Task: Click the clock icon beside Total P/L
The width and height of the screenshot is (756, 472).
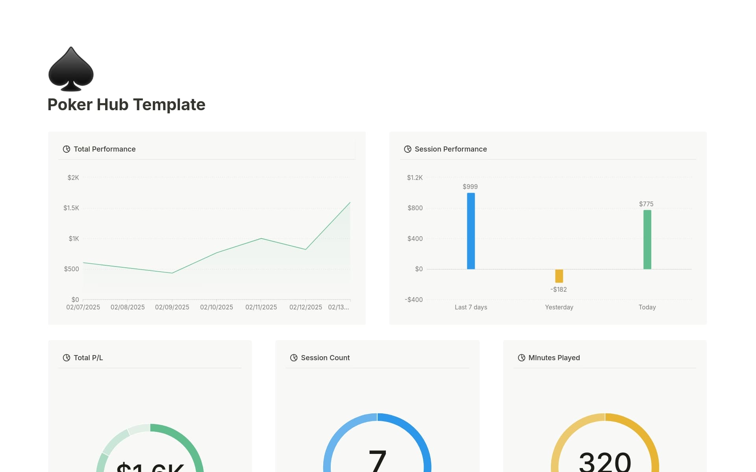Action: point(67,357)
